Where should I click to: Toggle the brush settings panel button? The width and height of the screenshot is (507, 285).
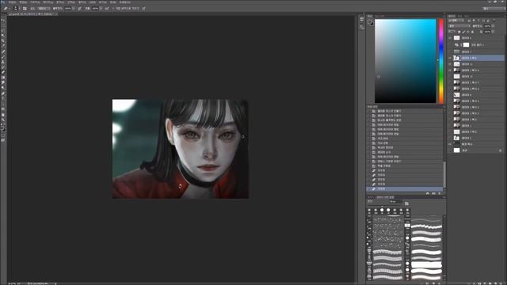[25, 8]
